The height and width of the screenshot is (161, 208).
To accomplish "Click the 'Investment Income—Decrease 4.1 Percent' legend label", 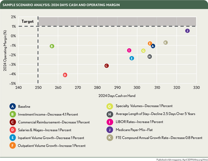I will tap(48, 114).
